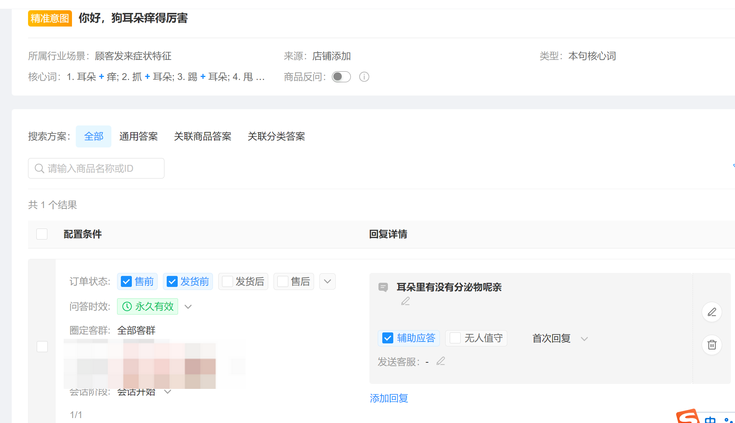Click the 1/1 page indicator
Screen dimensions: 735x423
click(76, 415)
